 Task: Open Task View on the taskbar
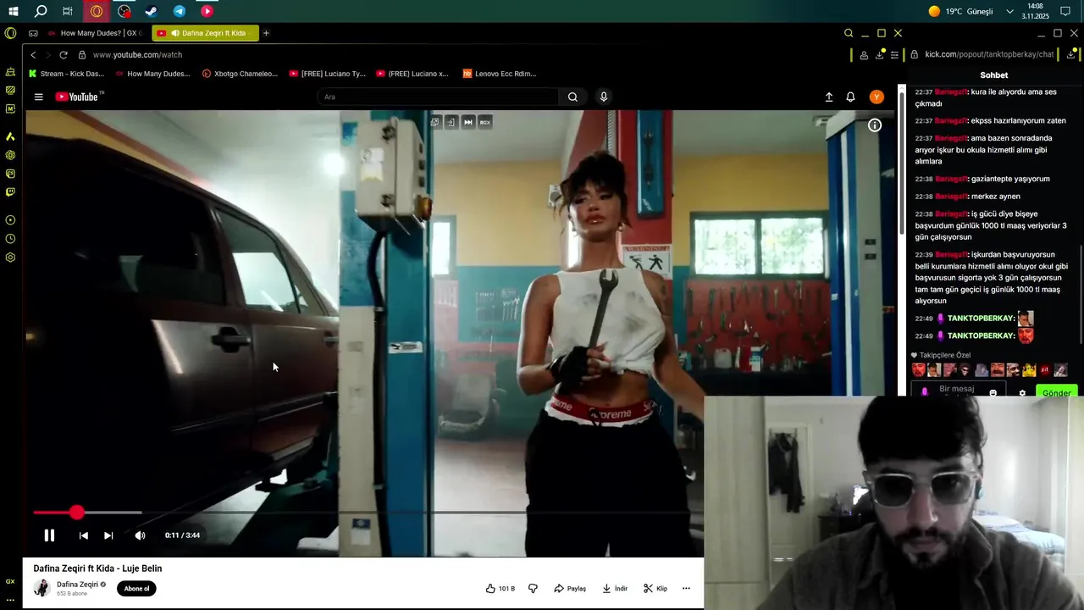point(68,12)
